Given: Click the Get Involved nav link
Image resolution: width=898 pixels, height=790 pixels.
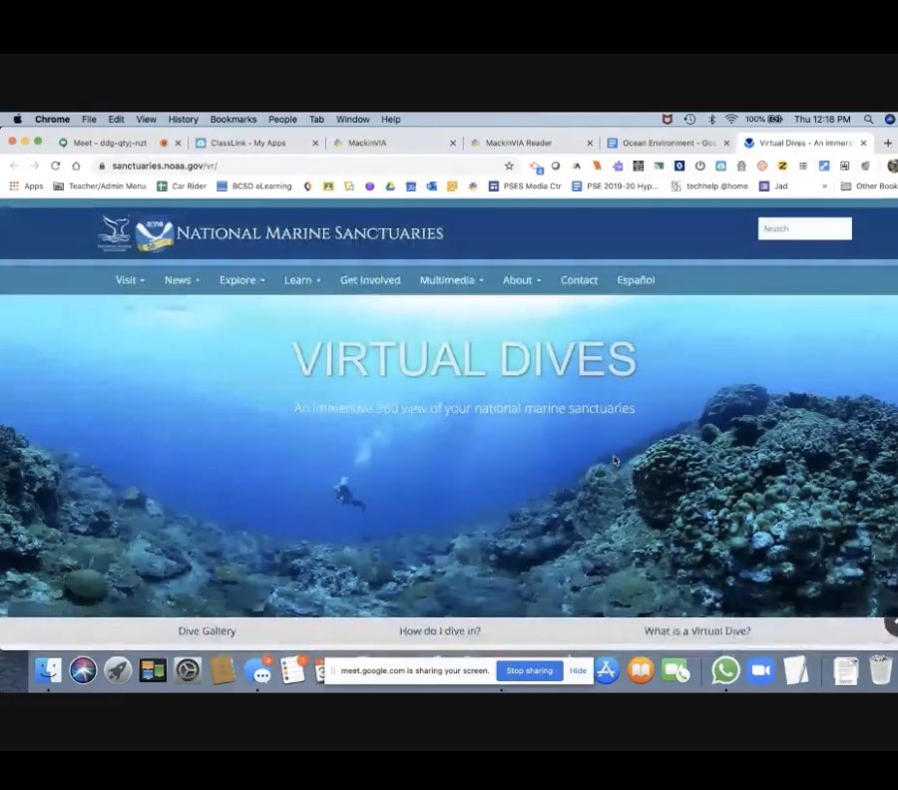Looking at the screenshot, I should 370,280.
